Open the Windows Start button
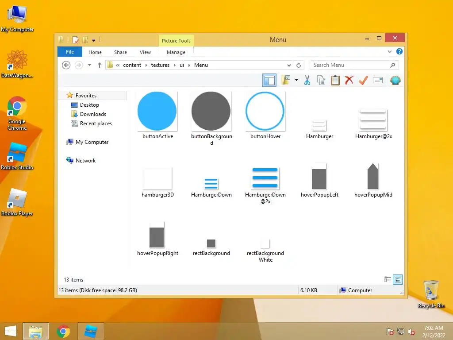The image size is (453, 340). (x=11, y=331)
